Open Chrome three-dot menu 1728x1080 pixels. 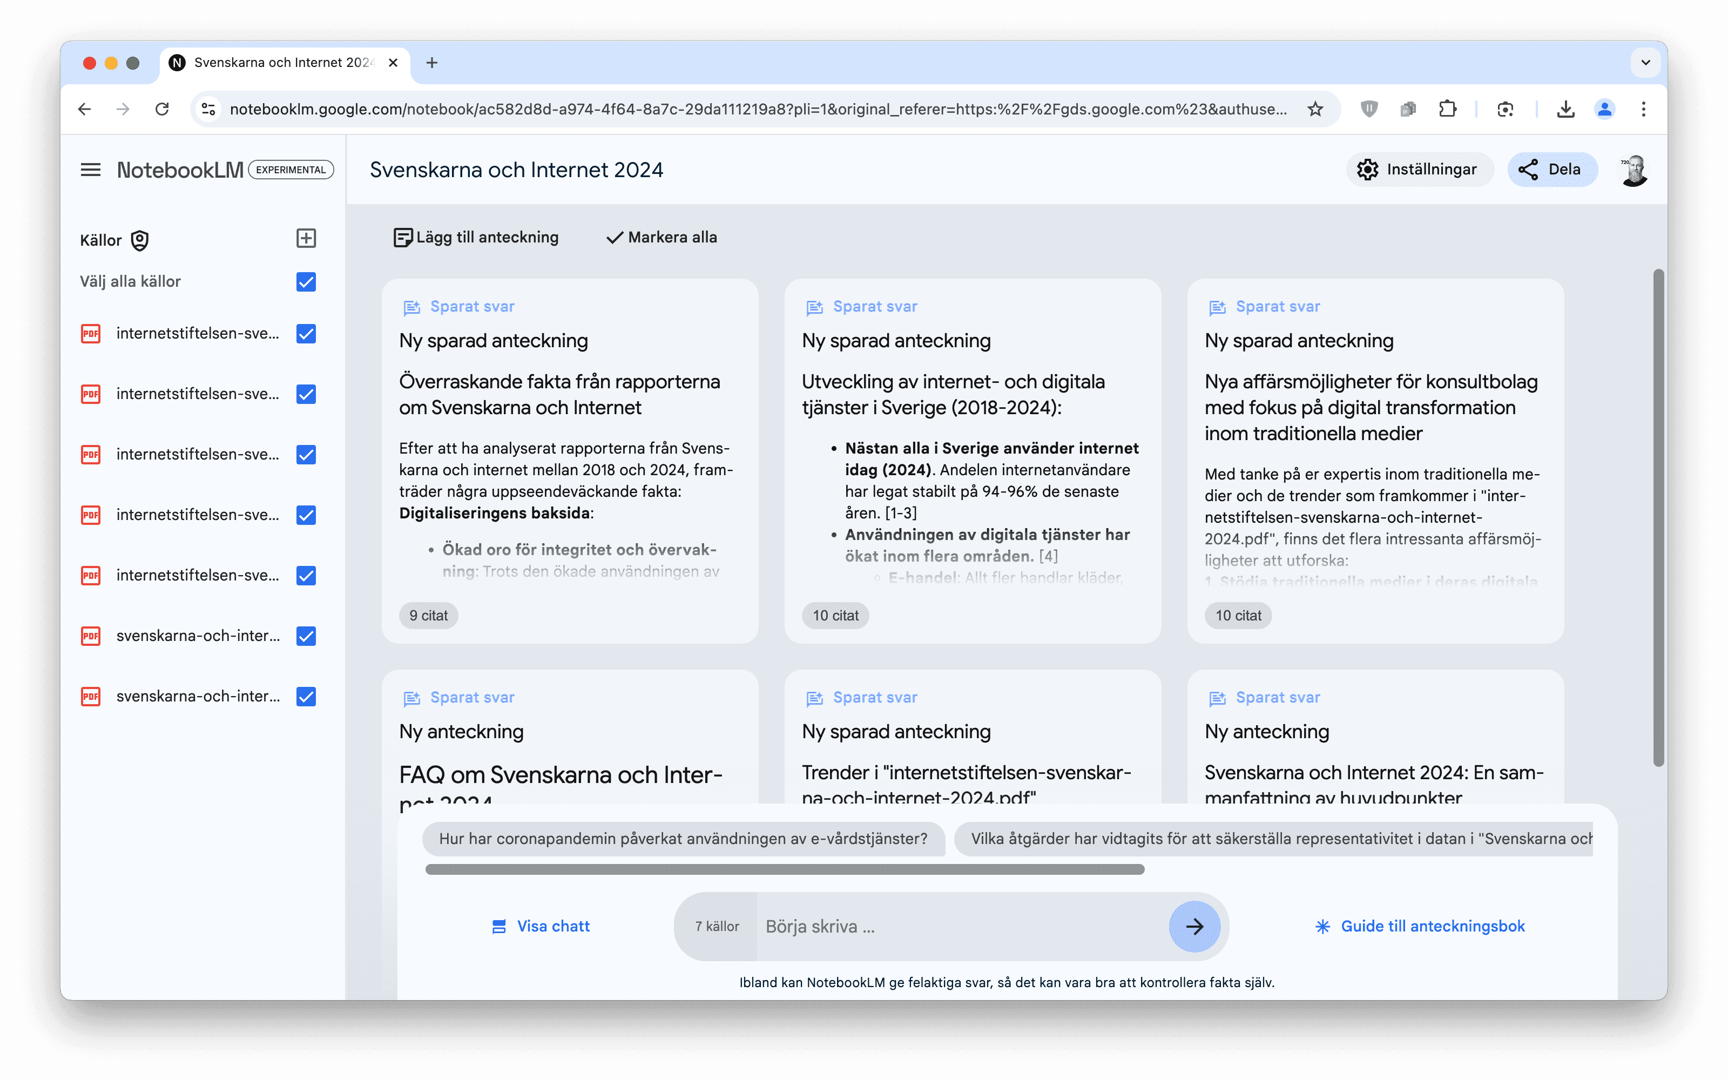click(x=1643, y=109)
